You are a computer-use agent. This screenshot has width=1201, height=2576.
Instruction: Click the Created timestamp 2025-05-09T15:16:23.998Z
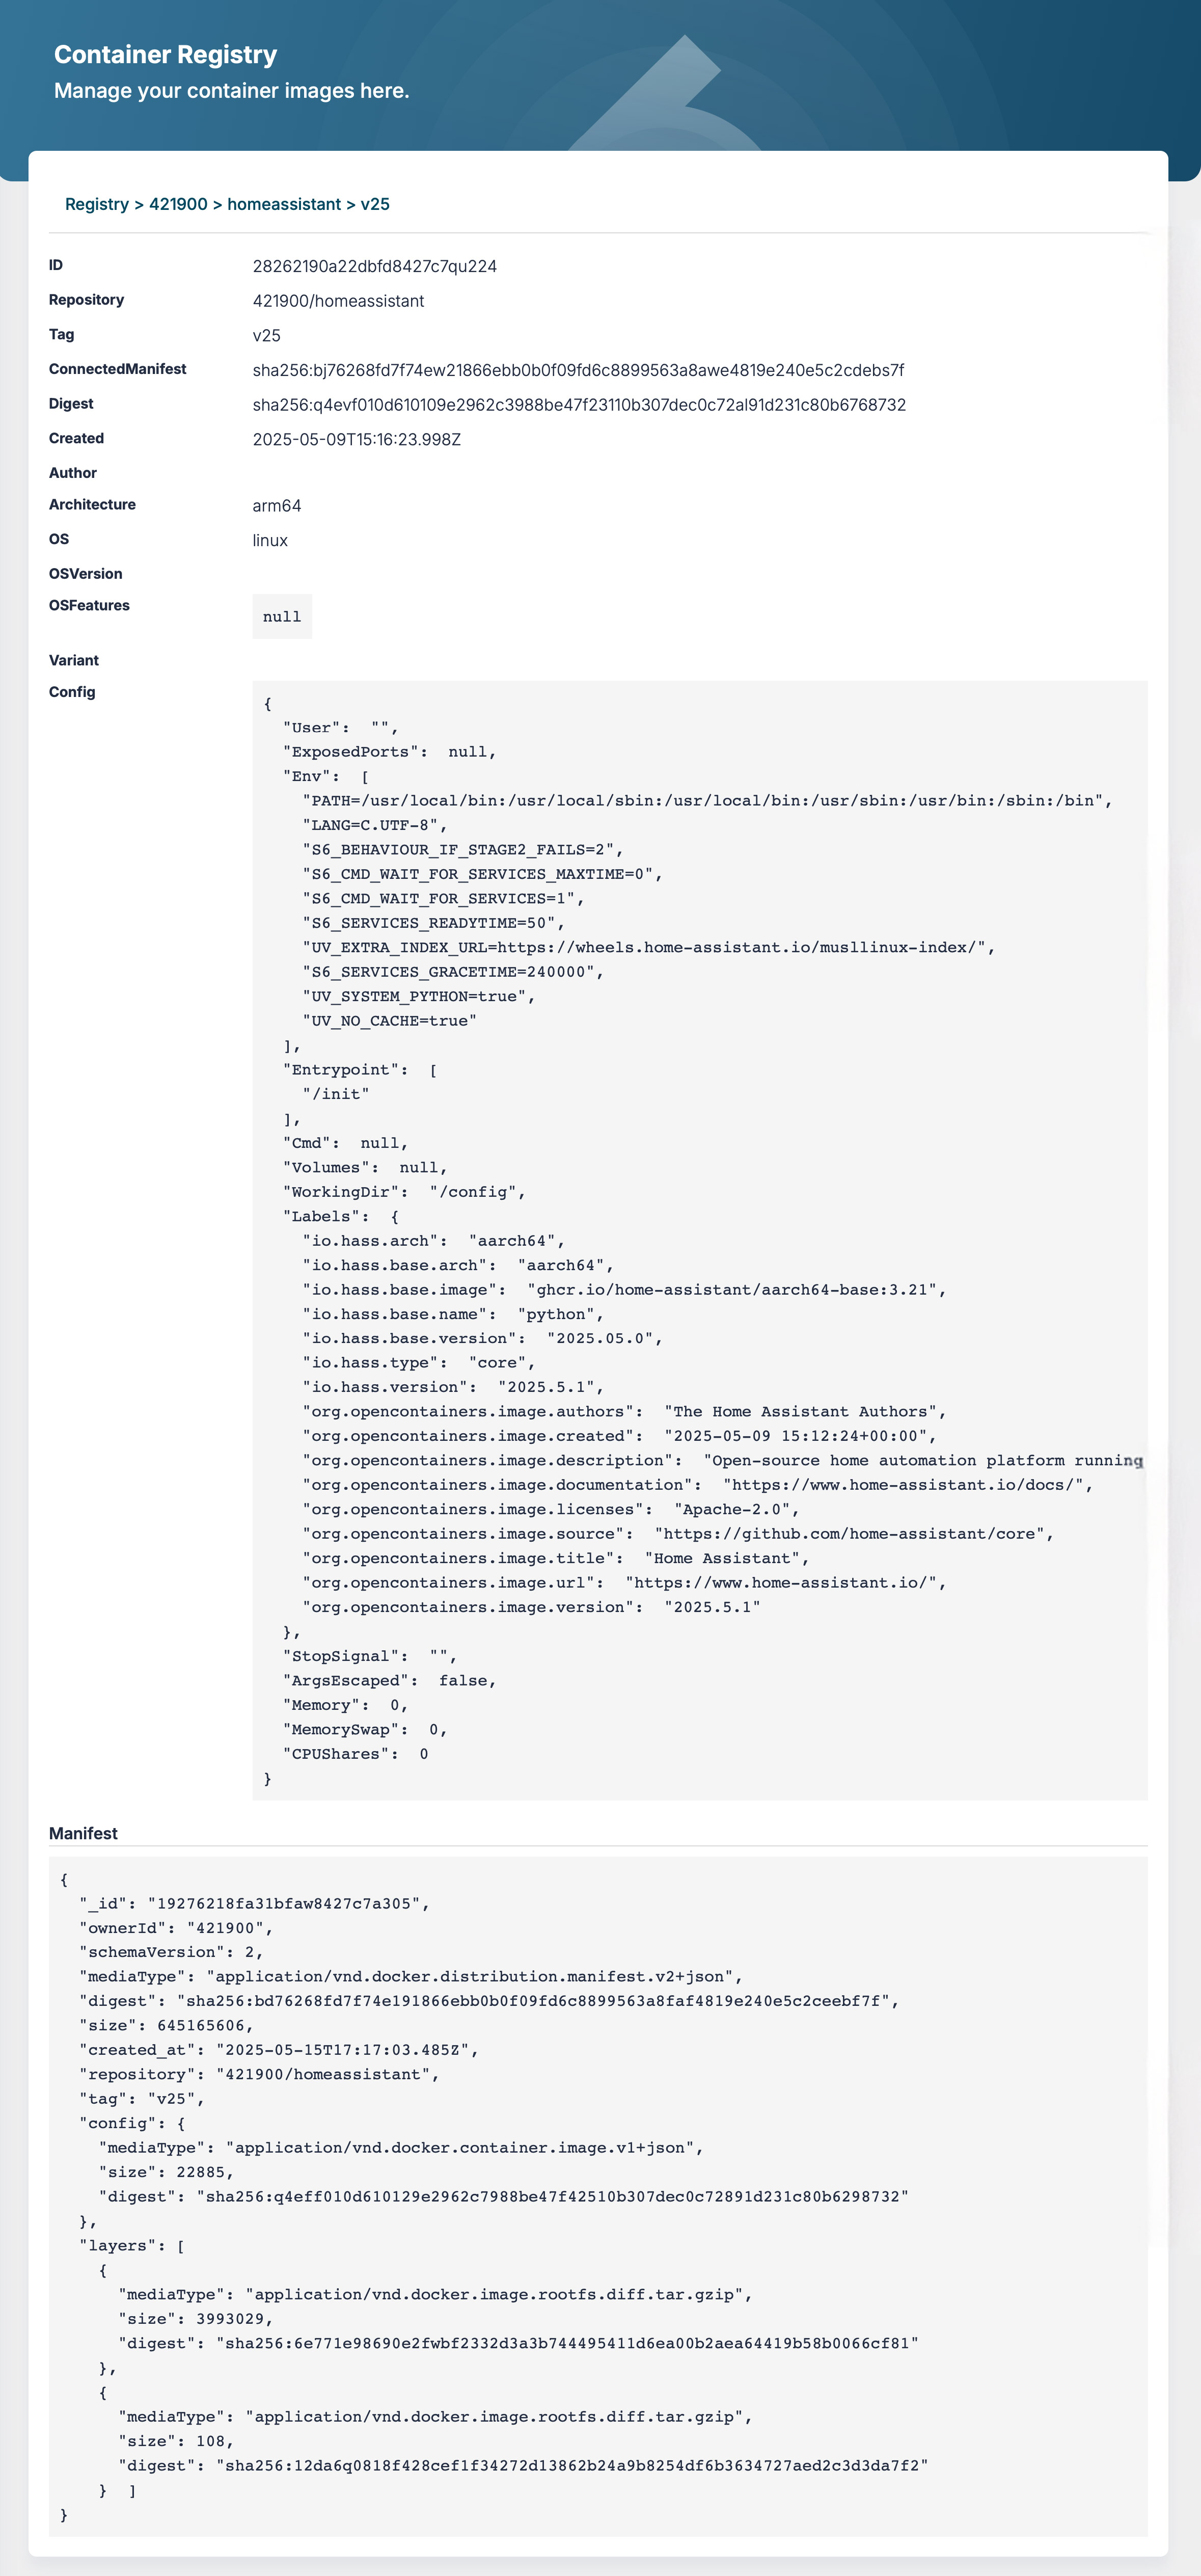(357, 440)
